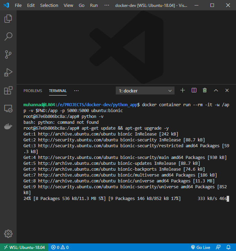236x251 pixels.
Task: Click the python -v command line
Action: click(x=63, y=117)
